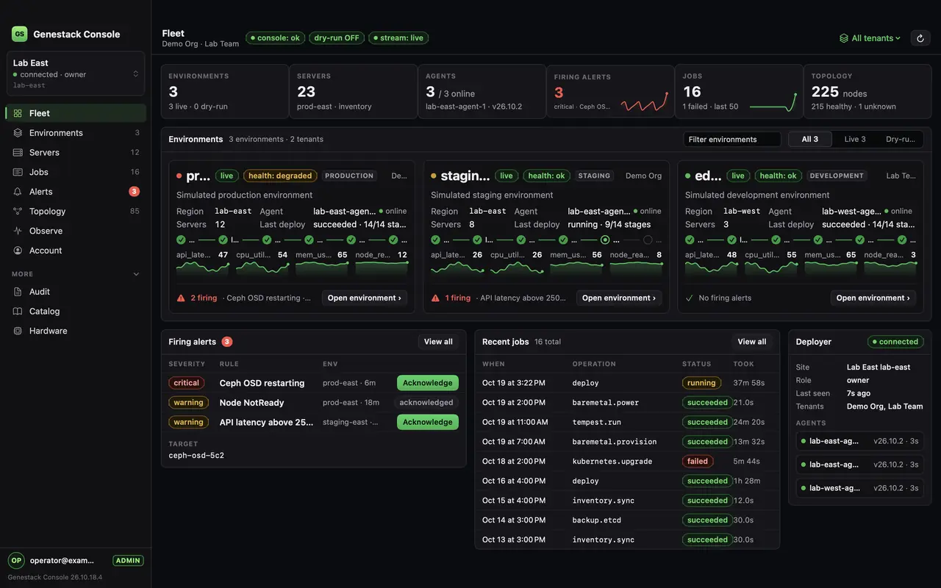Click the stream: live status pill
The height and width of the screenshot is (588, 941).
(x=398, y=37)
